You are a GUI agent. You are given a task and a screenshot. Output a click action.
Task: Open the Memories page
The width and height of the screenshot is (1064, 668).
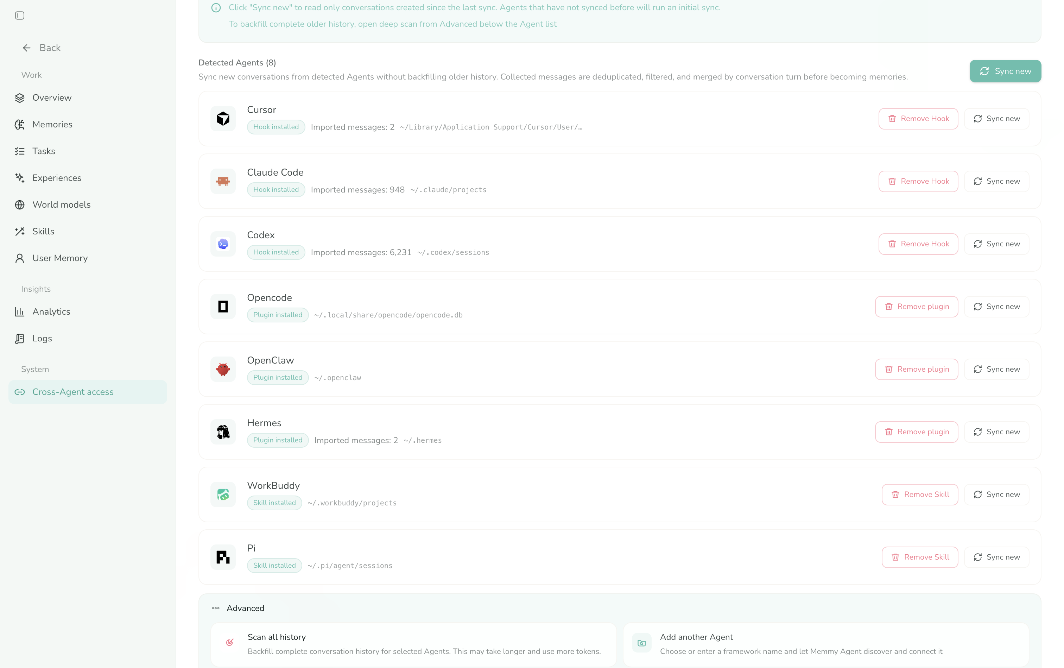[88, 125]
